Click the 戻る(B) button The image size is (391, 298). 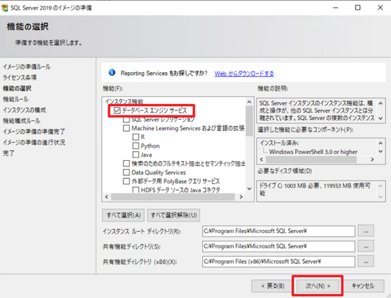coord(272,286)
